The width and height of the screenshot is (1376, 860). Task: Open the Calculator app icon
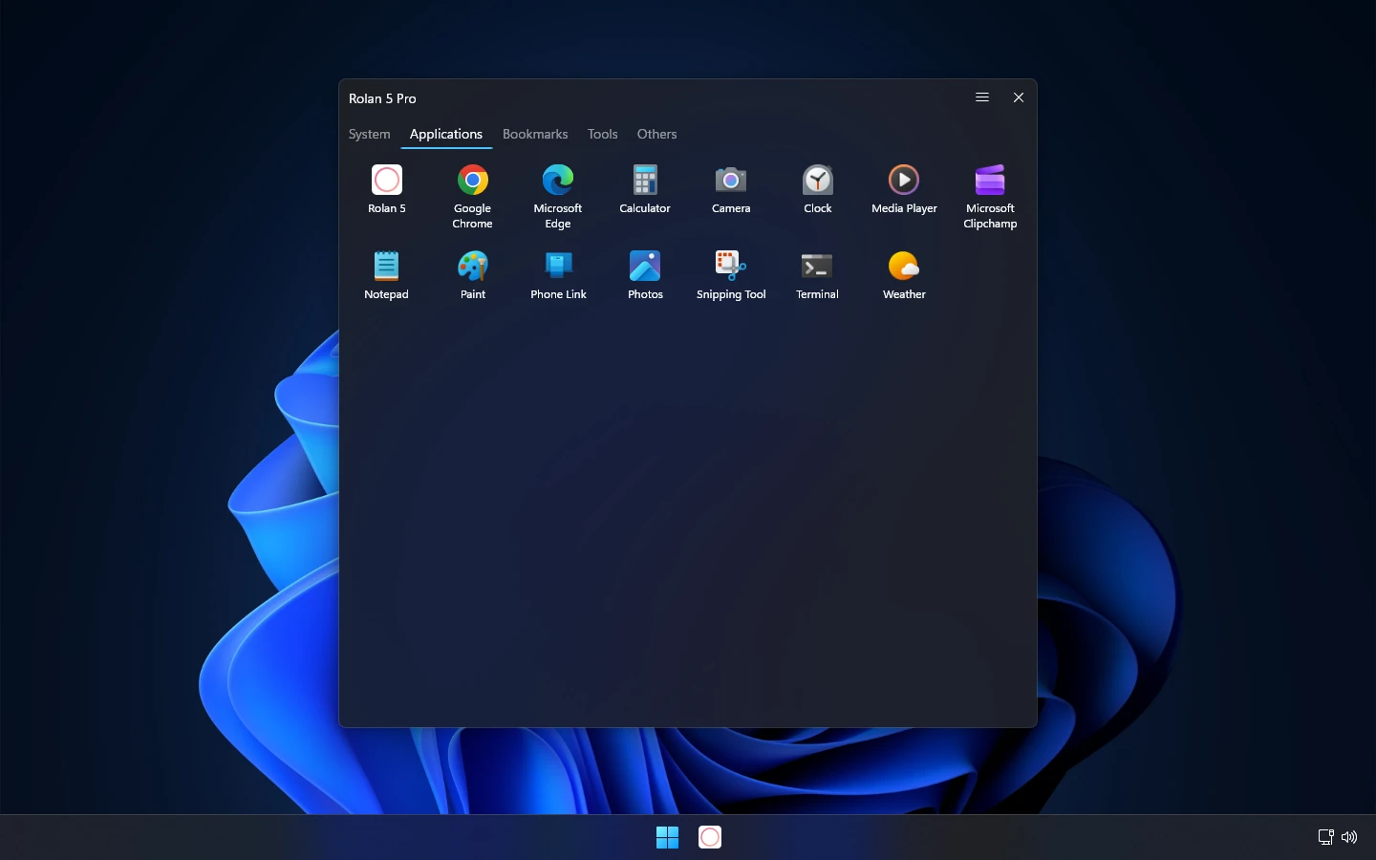[645, 189]
